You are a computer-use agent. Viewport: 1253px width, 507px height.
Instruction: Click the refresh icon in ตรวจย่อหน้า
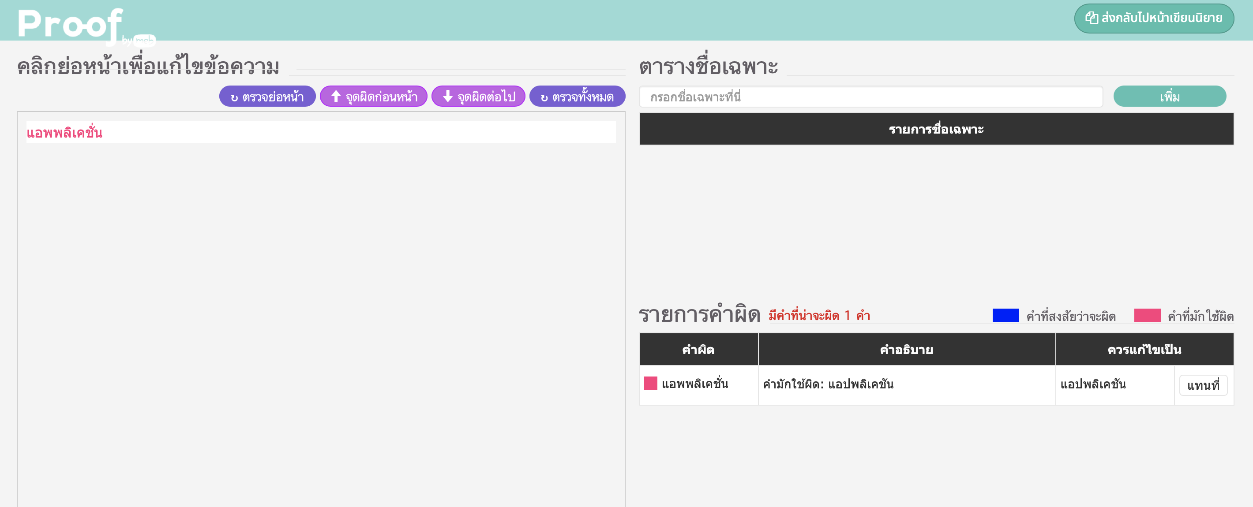click(x=234, y=98)
